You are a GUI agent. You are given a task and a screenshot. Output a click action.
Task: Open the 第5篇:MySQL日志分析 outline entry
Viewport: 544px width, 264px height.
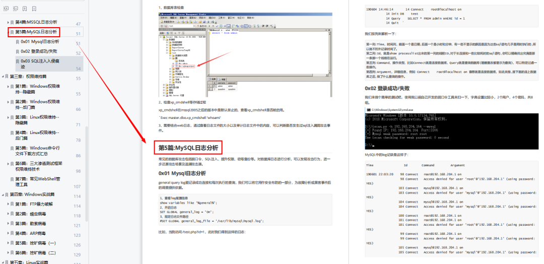click(36, 32)
